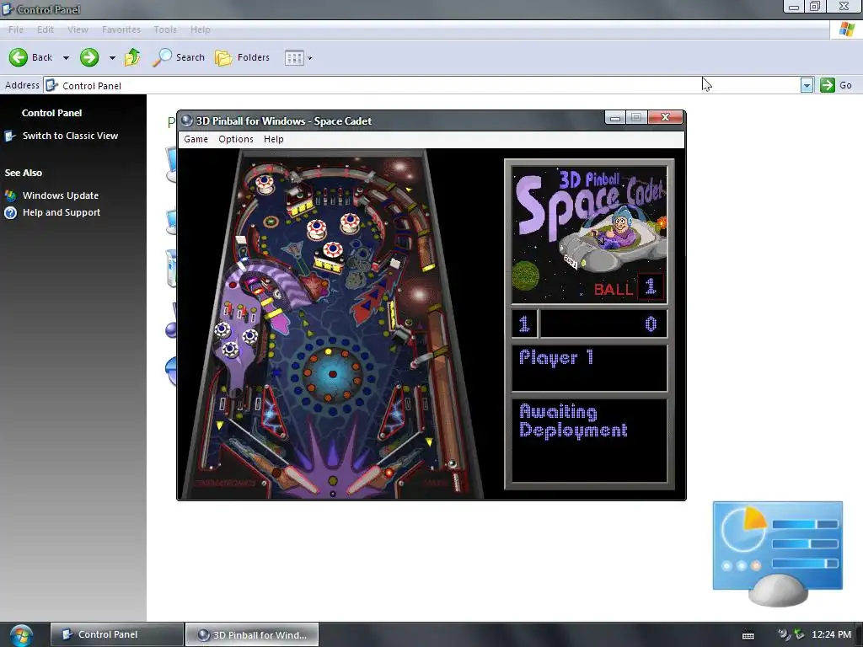Image resolution: width=863 pixels, height=647 pixels.
Task: Click the green Go button
Action: coord(836,85)
